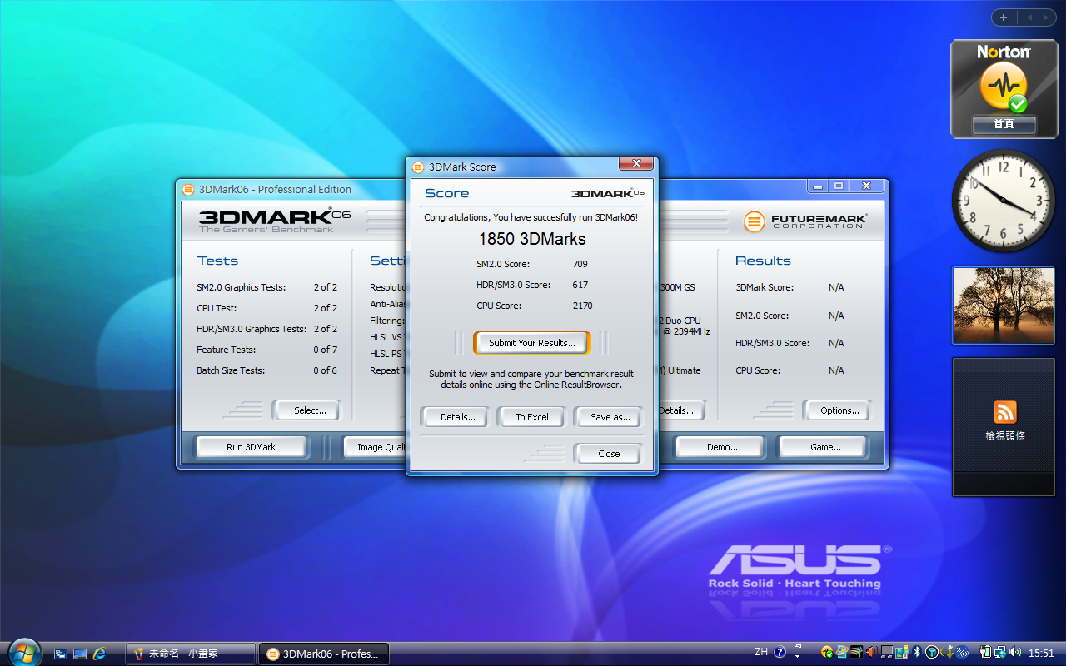Open score Details in 3DMark Score dialog

(457, 417)
